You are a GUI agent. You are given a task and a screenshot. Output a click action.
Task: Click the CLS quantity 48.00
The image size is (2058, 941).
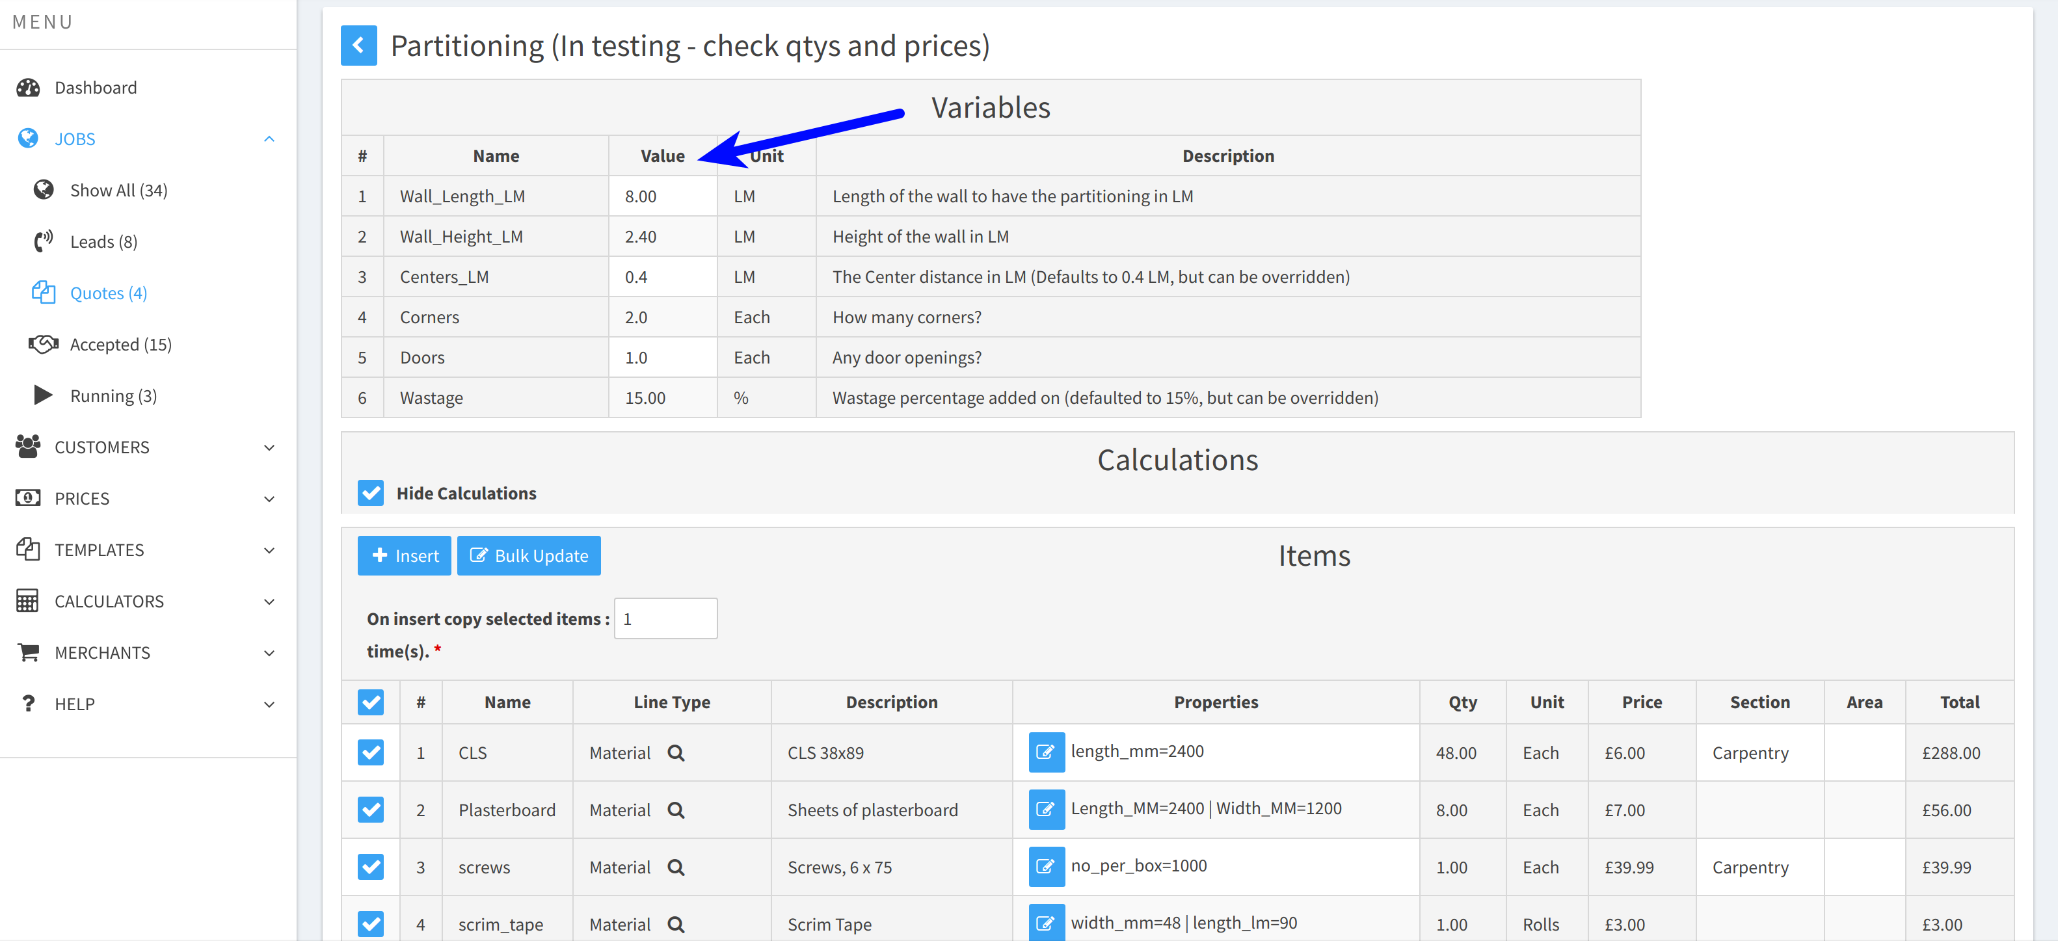pos(1456,752)
